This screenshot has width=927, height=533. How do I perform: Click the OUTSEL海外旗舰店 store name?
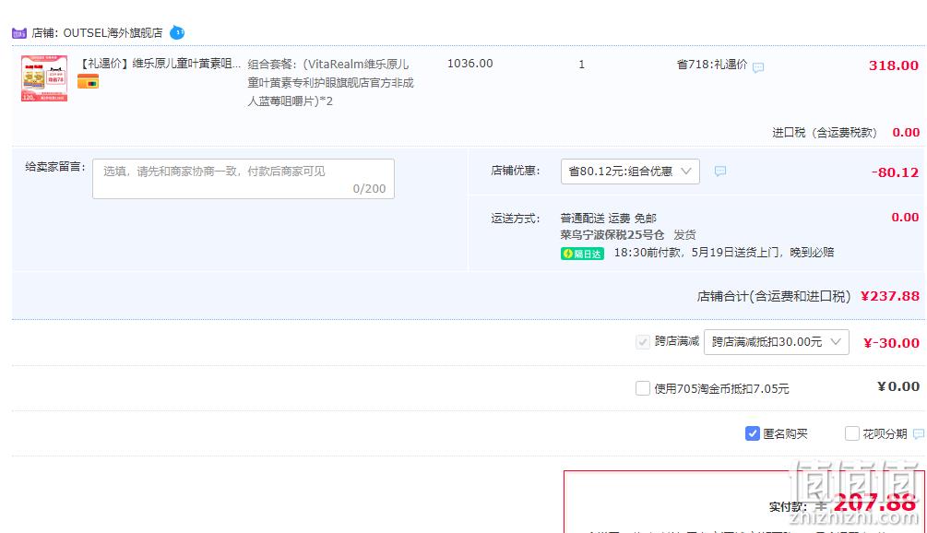coord(113,33)
